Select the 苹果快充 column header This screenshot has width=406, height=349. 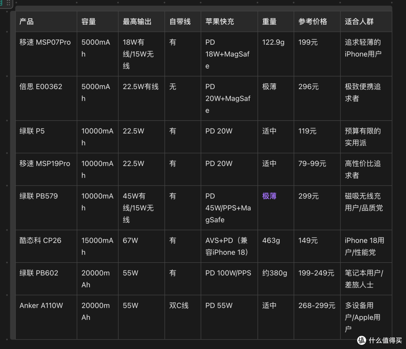(229, 21)
